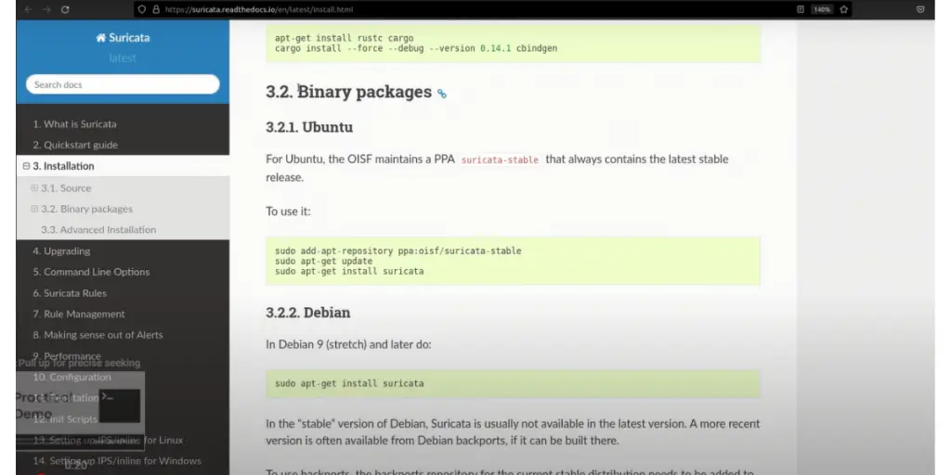This screenshot has height=475, width=951.
Task: Click the permalink icon beside Binary packages
Action: point(441,94)
